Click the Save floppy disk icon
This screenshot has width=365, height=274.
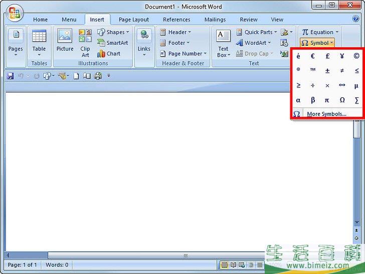coord(10,76)
